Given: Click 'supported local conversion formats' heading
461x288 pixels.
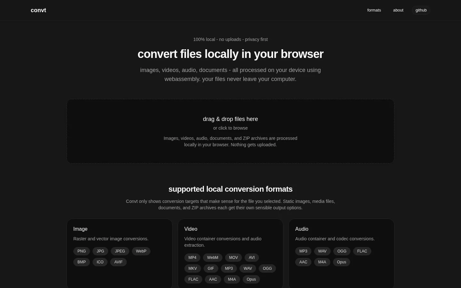Looking at the screenshot, I should [230, 189].
